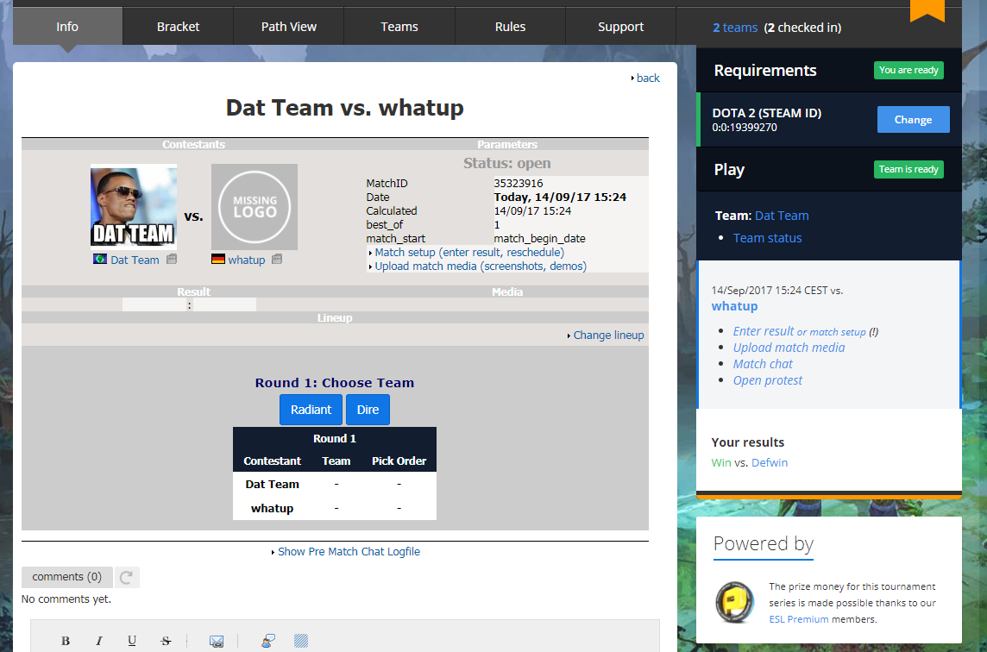Click the You are ready badge

[x=908, y=71]
